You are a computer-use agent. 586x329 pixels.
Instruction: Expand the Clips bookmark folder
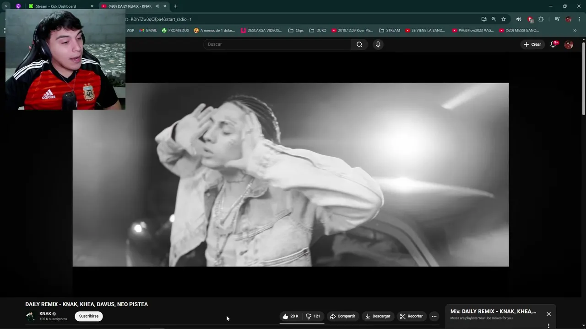(296, 31)
